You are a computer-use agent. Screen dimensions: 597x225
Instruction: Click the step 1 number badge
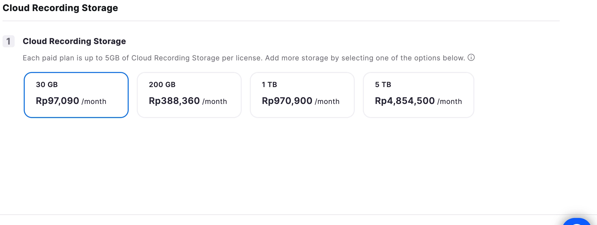coord(9,41)
